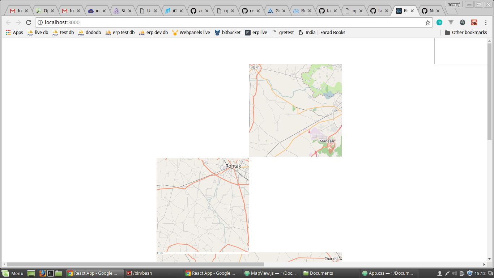Open the 'neeraj' profile button
Screen dimensions: 494x278
[454, 4]
